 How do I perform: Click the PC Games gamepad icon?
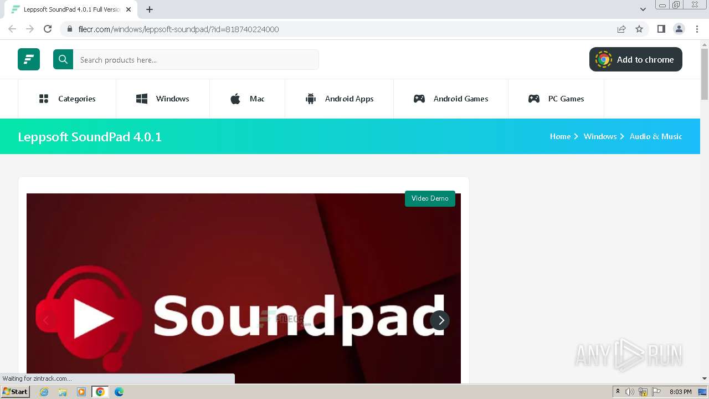534,99
